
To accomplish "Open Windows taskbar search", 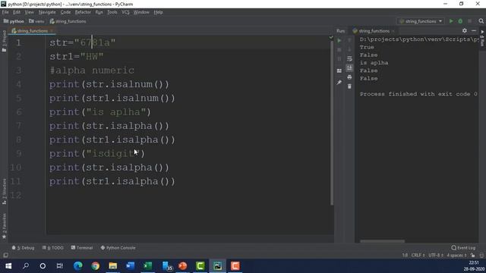I will pyautogui.click(x=26, y=266).
